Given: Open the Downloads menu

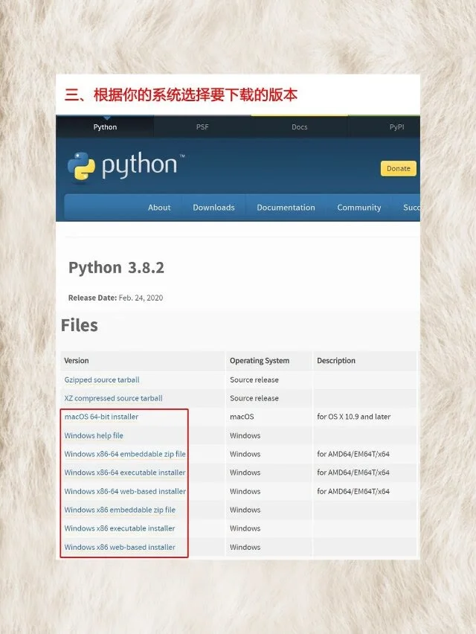Looking at the screenshot, I should click(x=213, y=208).
